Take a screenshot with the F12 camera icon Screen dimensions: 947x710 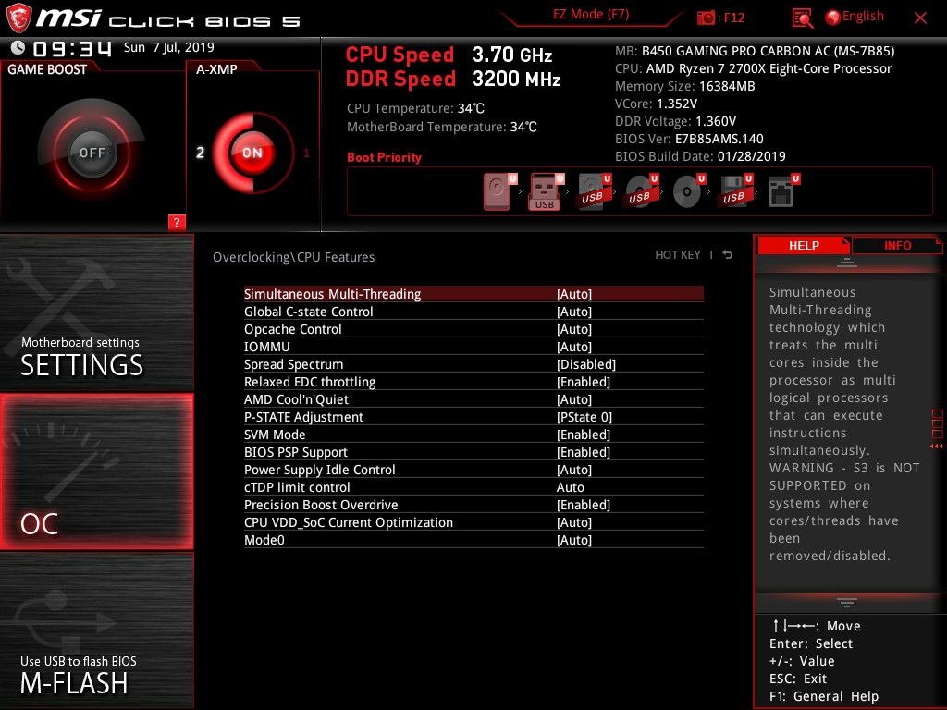pyautogui.click(x=706, y=18)
